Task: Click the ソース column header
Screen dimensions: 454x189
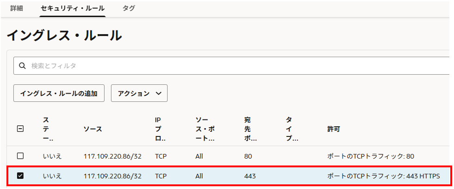Action: tap(93, 129)
